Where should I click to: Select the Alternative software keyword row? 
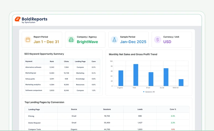[62, 67]
